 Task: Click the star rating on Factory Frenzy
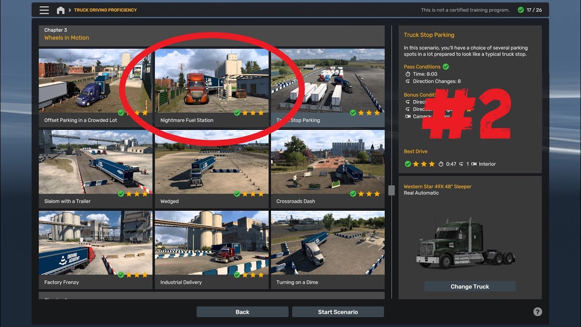pos(137,275)
